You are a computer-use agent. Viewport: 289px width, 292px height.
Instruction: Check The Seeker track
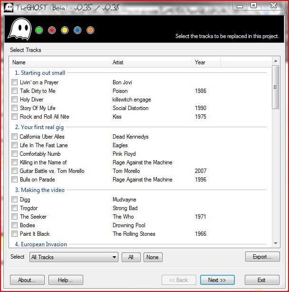[x=14, y=216]
